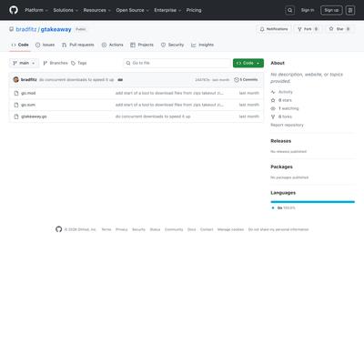The width and height of the screenshot is (364, 364).
Task: Fork the repository
Action: [x=308, y=29]
